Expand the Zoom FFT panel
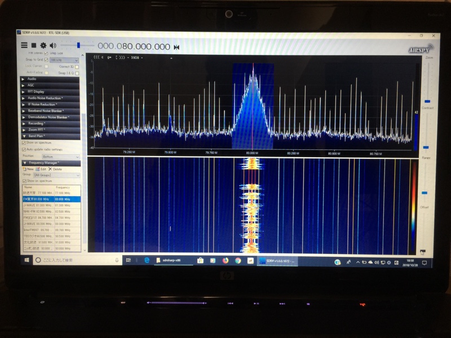This screenshot has height=338, width=451. (x=50, y=130)
